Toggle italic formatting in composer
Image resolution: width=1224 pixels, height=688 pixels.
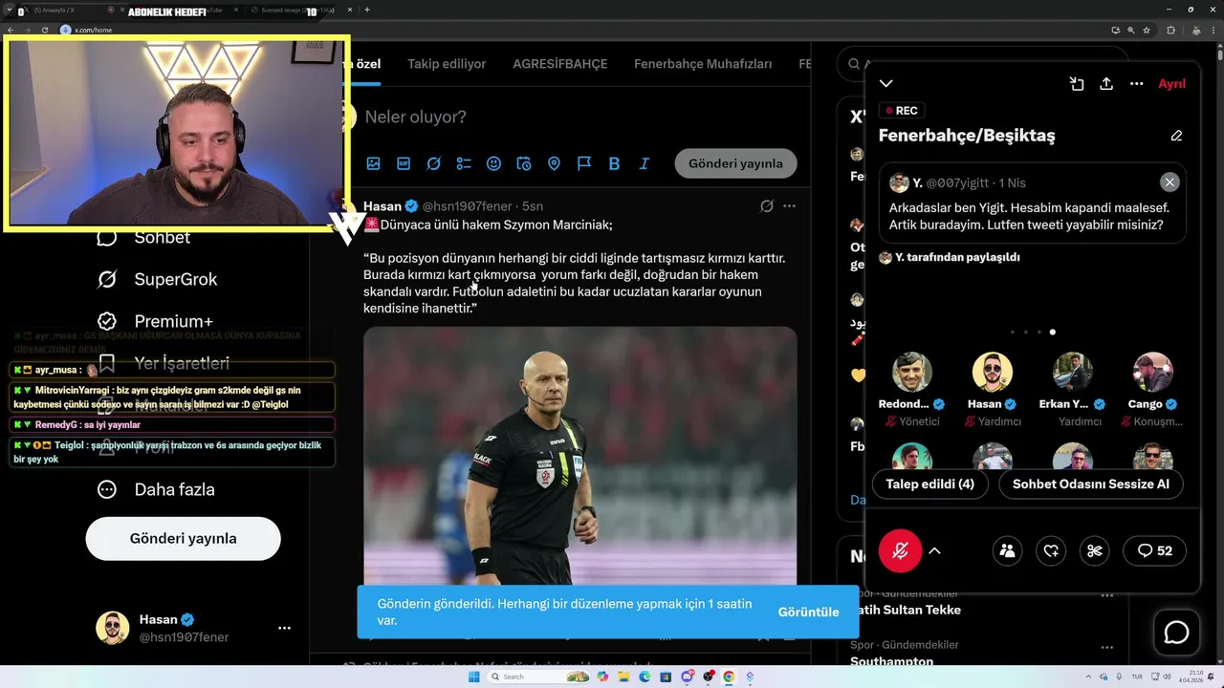coord(645,163)
